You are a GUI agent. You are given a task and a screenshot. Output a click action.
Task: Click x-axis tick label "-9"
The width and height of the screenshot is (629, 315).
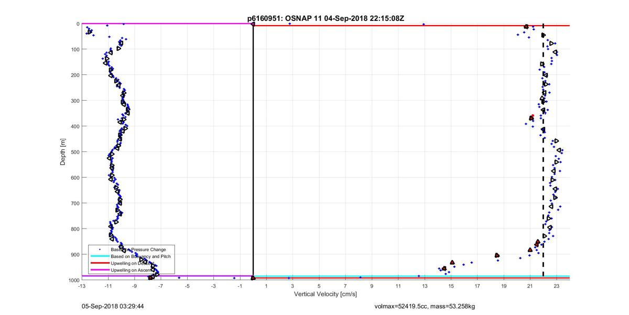[x=134, y=286]
